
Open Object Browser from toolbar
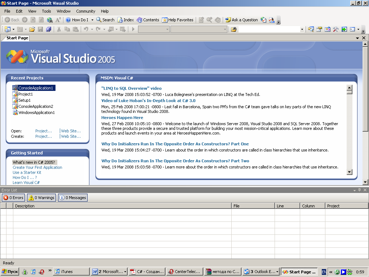tap(327, 29)
